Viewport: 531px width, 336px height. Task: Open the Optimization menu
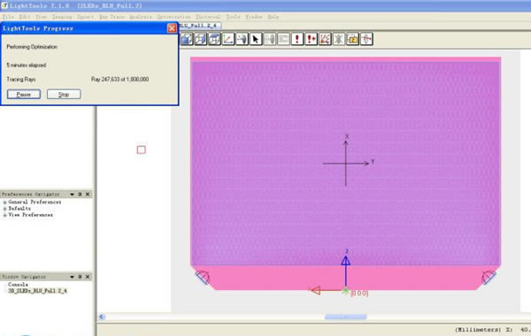(173, 17)
